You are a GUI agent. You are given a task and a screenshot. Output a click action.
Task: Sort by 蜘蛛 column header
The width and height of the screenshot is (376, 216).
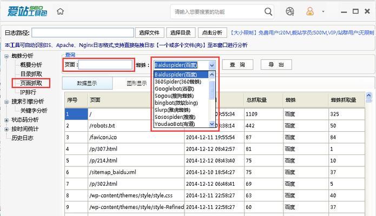point(306,100)
